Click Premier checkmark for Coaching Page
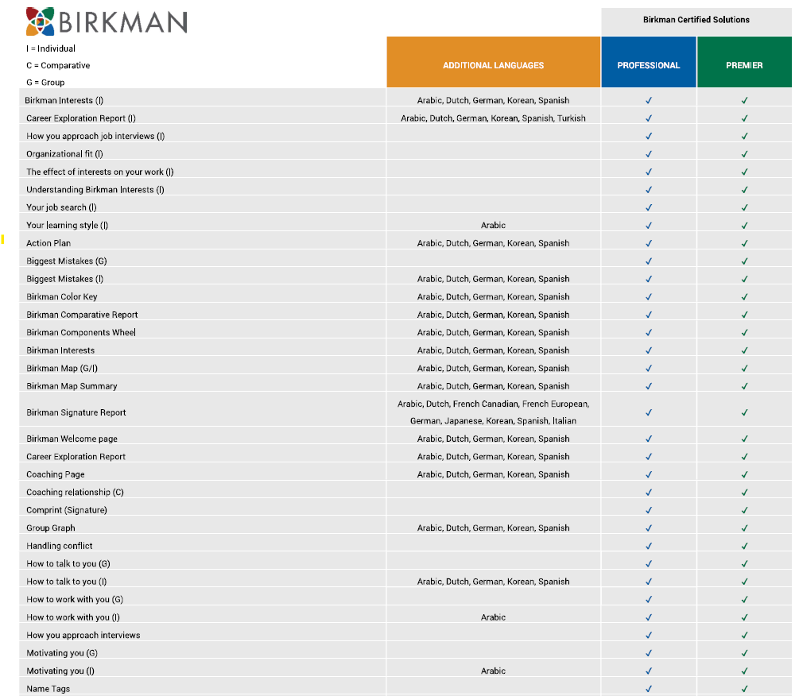This screenshot has height=696, width=799. (x=744, y=474)
